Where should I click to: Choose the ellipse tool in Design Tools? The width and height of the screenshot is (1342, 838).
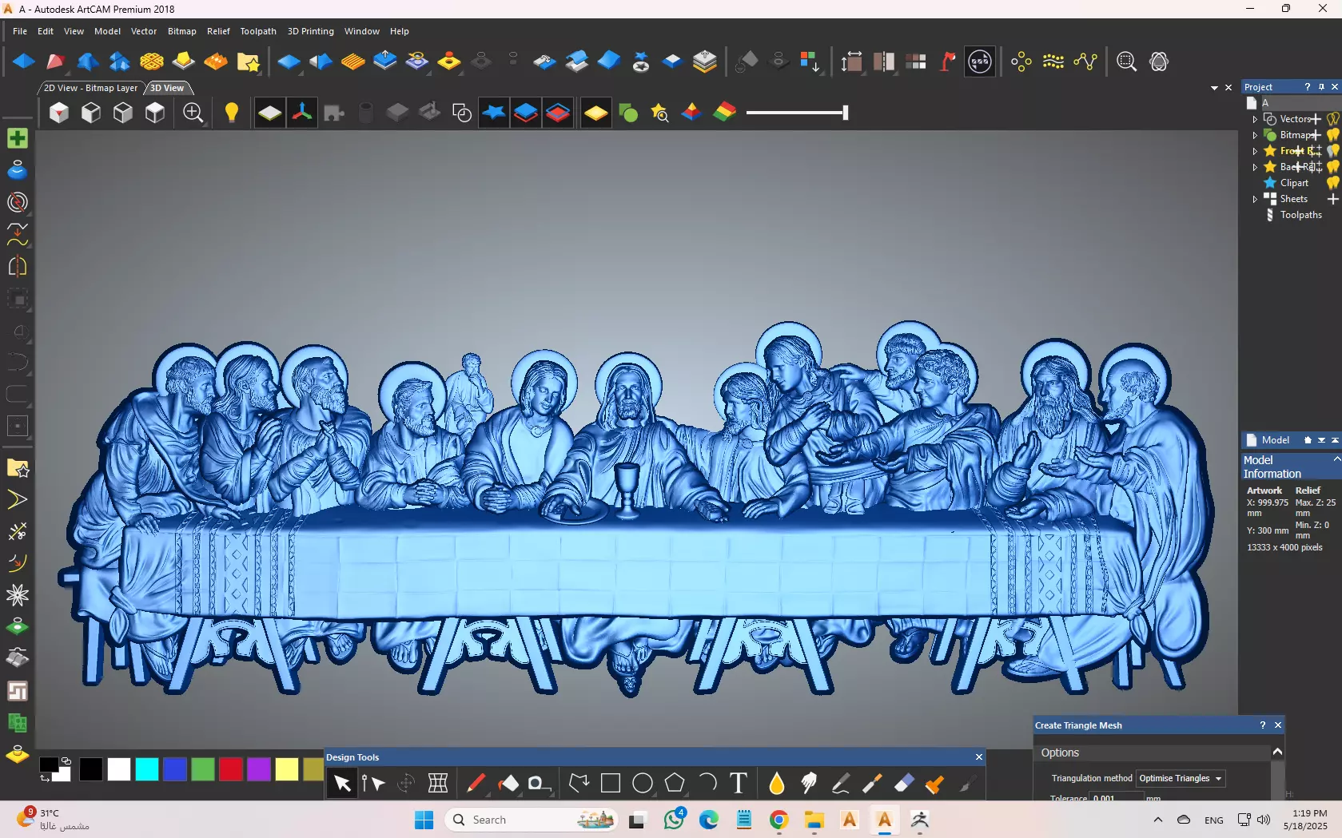click(x=643, y=783)
